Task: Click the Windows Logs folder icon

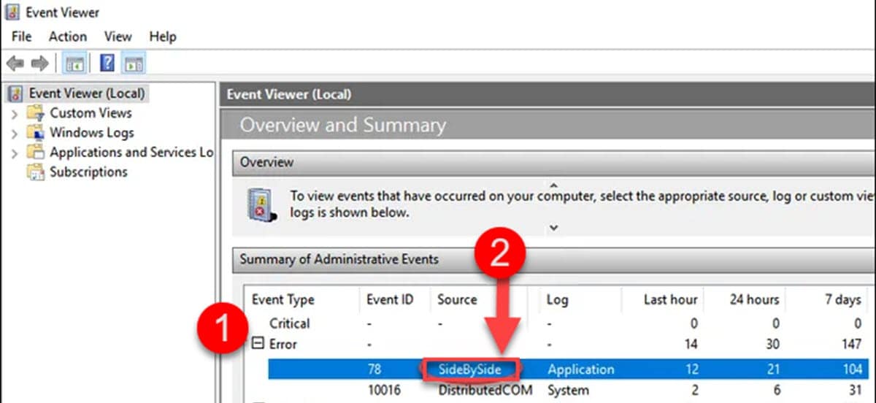Action: click(35, 133)
